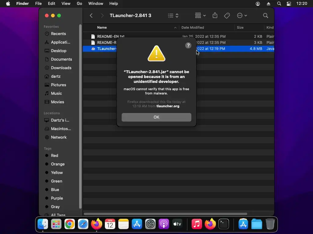Open Launchpad from the Dock

pos(56,224)
